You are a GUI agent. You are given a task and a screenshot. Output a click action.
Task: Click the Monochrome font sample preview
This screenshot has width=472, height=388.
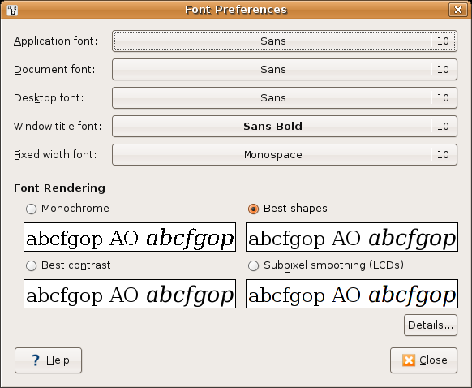click(130, 237)
